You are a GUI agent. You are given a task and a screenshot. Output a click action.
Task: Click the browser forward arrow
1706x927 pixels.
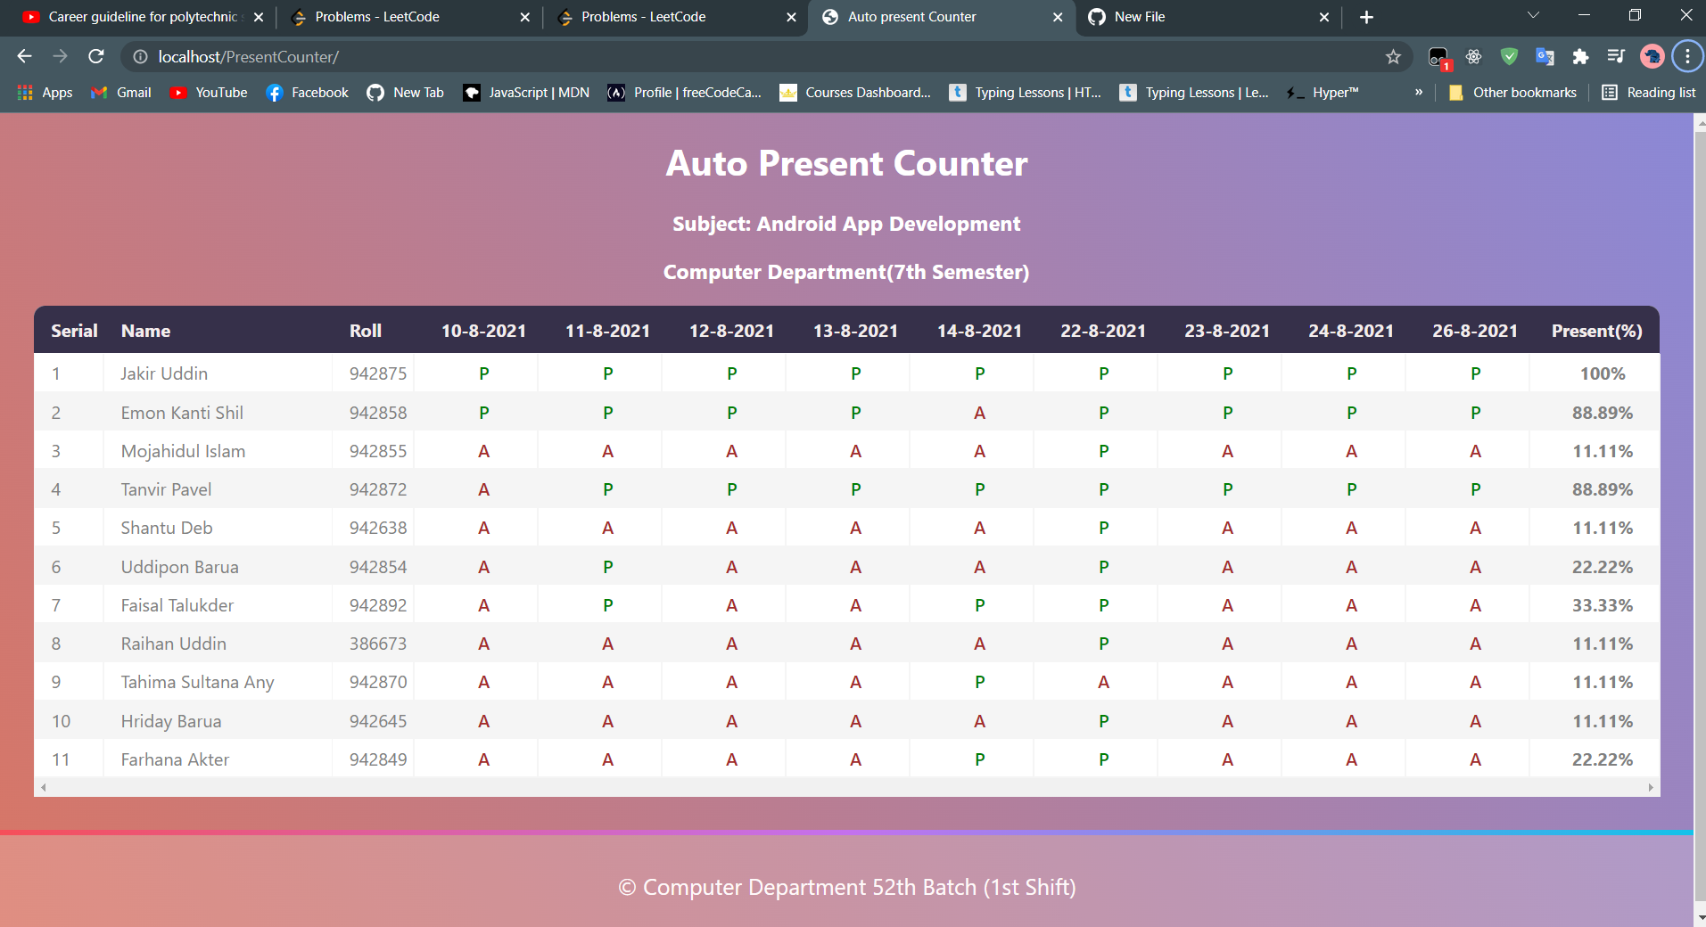tap(60, 56)
